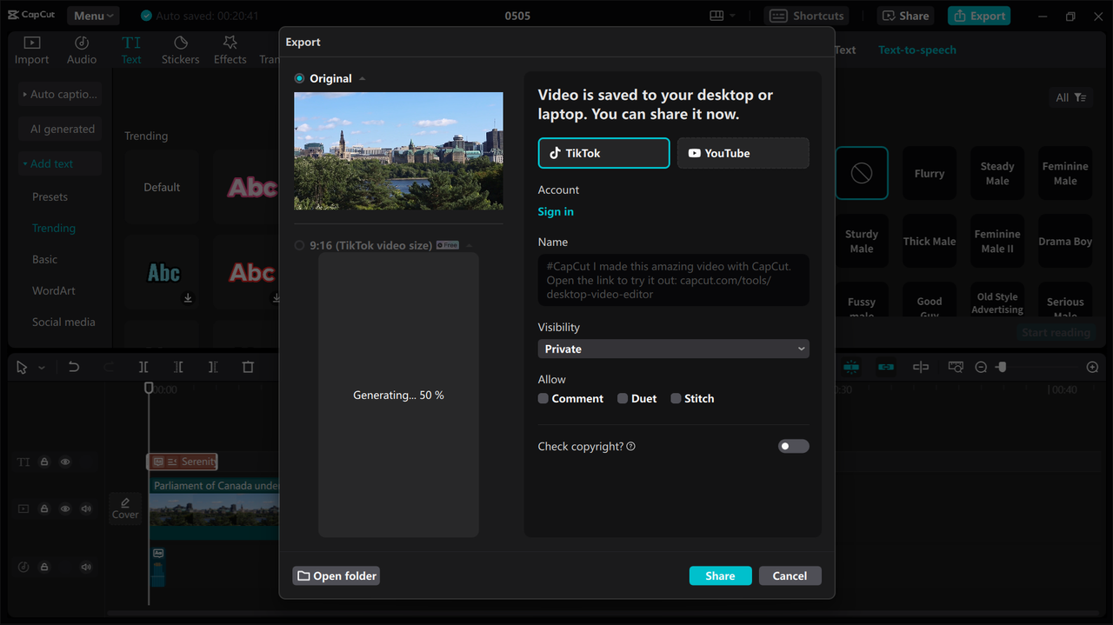Choose TikTok as sharing platform

tap(604, 153)
